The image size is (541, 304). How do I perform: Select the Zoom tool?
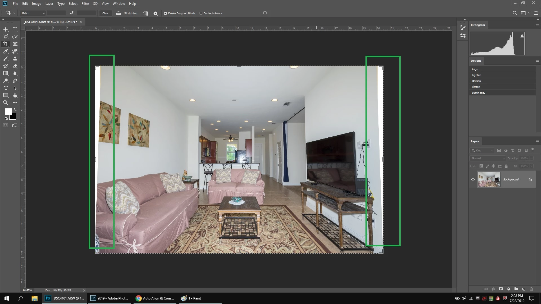tap(6, 103)
